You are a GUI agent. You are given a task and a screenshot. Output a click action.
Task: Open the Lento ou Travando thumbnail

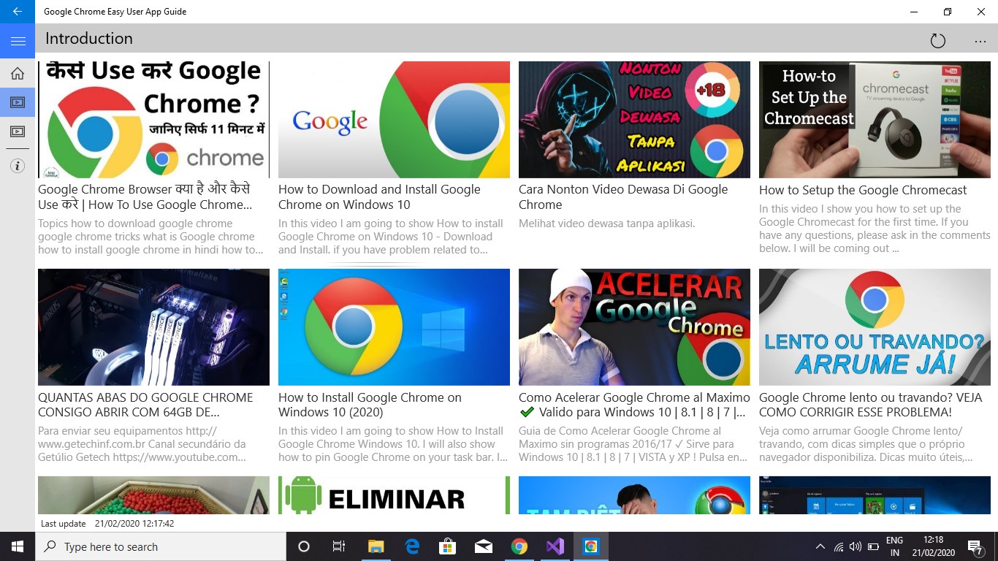(x=875, y=327)
